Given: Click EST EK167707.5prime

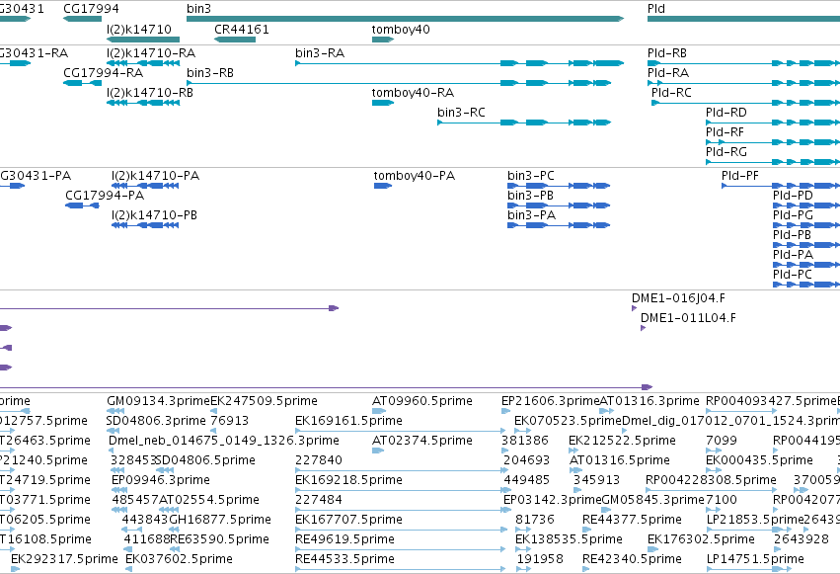Looking at the screenshot, I should pyautogui.click(x=401, y=530).
